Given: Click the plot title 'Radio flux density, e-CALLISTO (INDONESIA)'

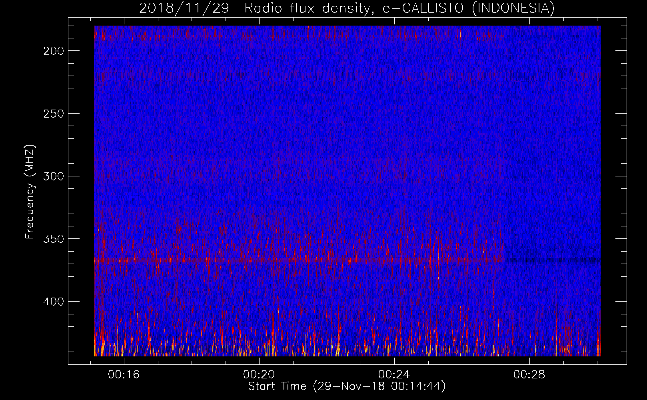Looking at the screenshot, I should (x=399, y=8).
